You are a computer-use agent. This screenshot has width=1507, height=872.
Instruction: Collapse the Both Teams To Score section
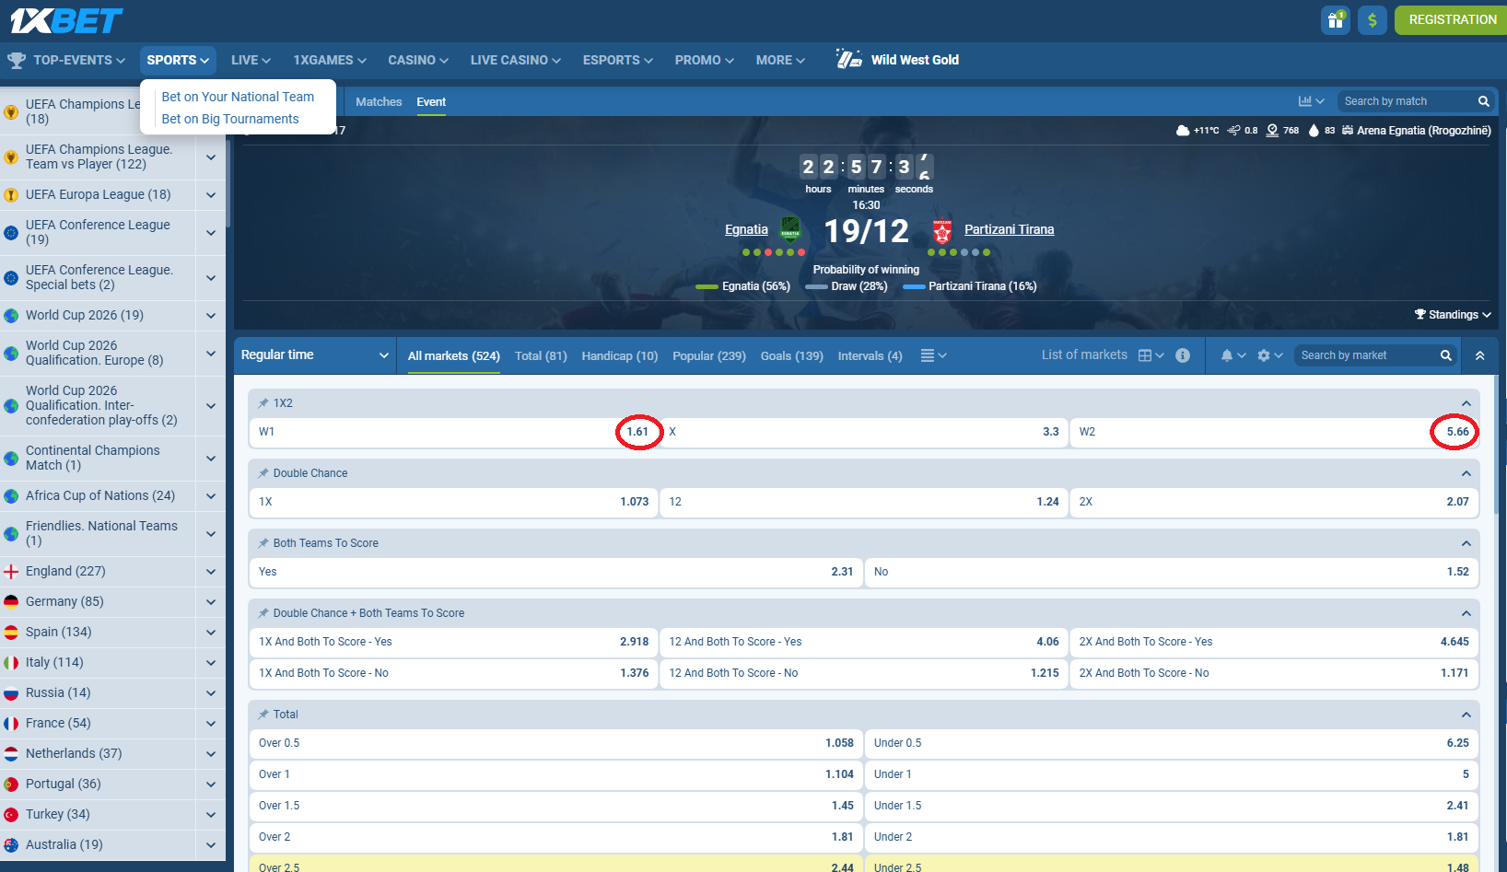point(1466,543)
